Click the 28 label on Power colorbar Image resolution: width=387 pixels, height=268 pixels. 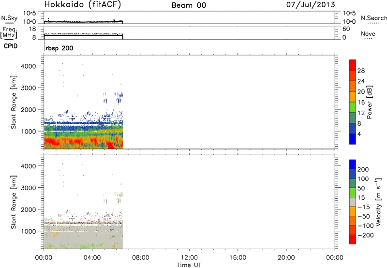[361, 71]
